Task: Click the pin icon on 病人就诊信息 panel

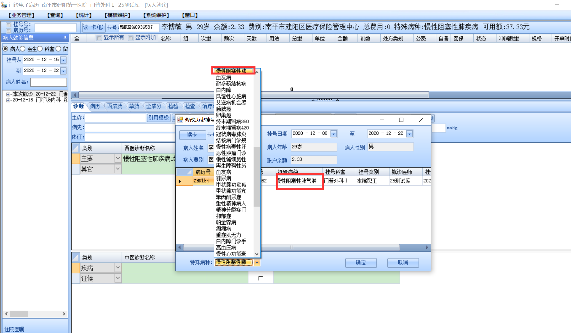Action: pos(65,38)
